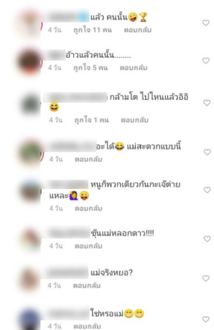The image size is (214, 330).
Task: View the 5 likes on second comment
Action: [91, 68]
